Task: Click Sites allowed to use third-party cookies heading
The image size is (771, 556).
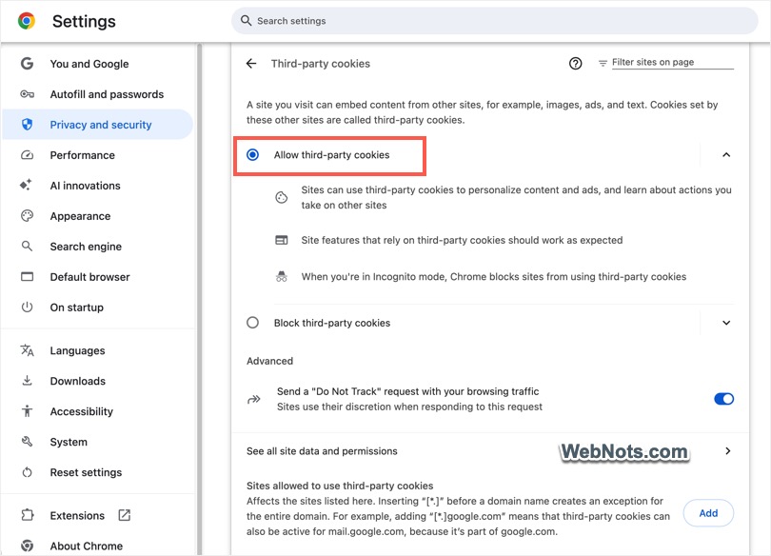Action: pyautogui.click(x=340, y=486)
